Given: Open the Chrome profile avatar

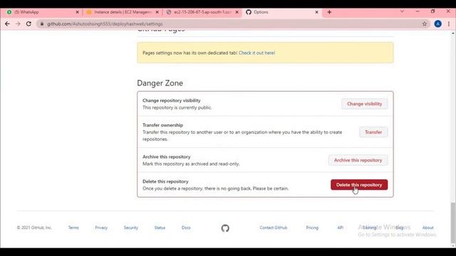Looking at the screenshot, I should pos(437,23).
